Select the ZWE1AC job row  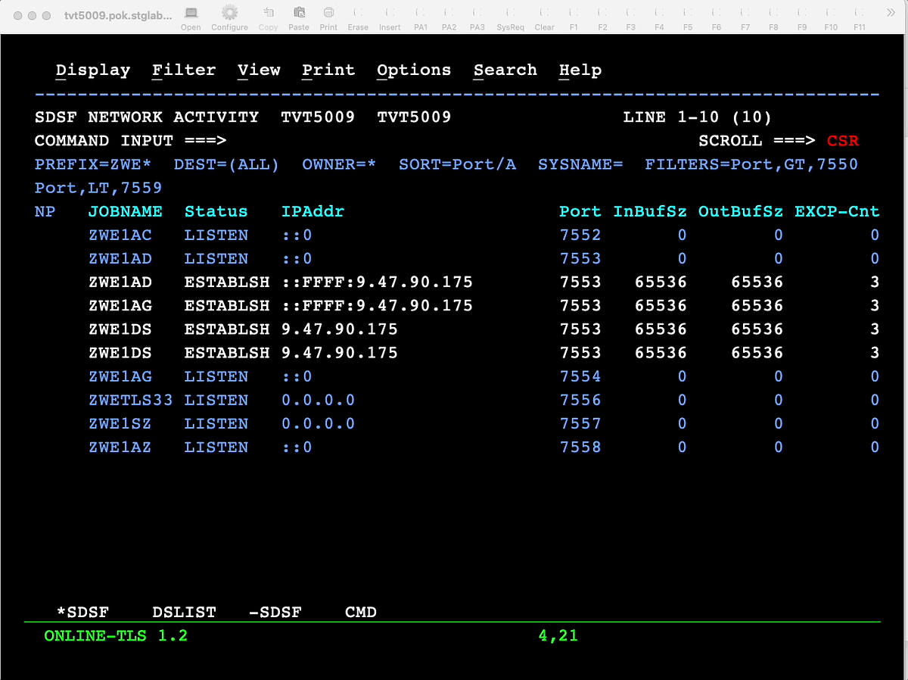[457, 236]
